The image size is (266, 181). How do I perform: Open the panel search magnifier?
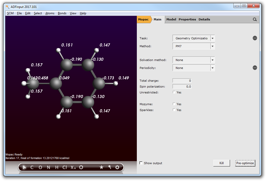[255, 19]
